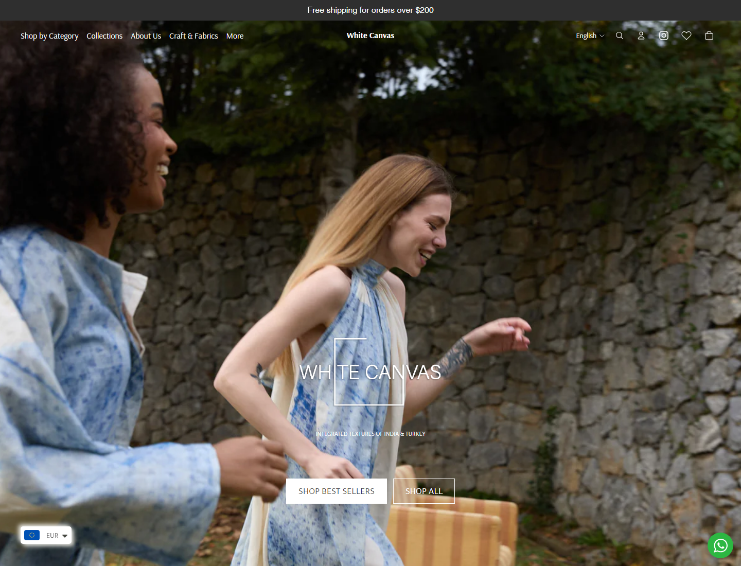Screen dimensions: 741x566
Task: Open Shop by Category menu
Action: click(49, 36)
